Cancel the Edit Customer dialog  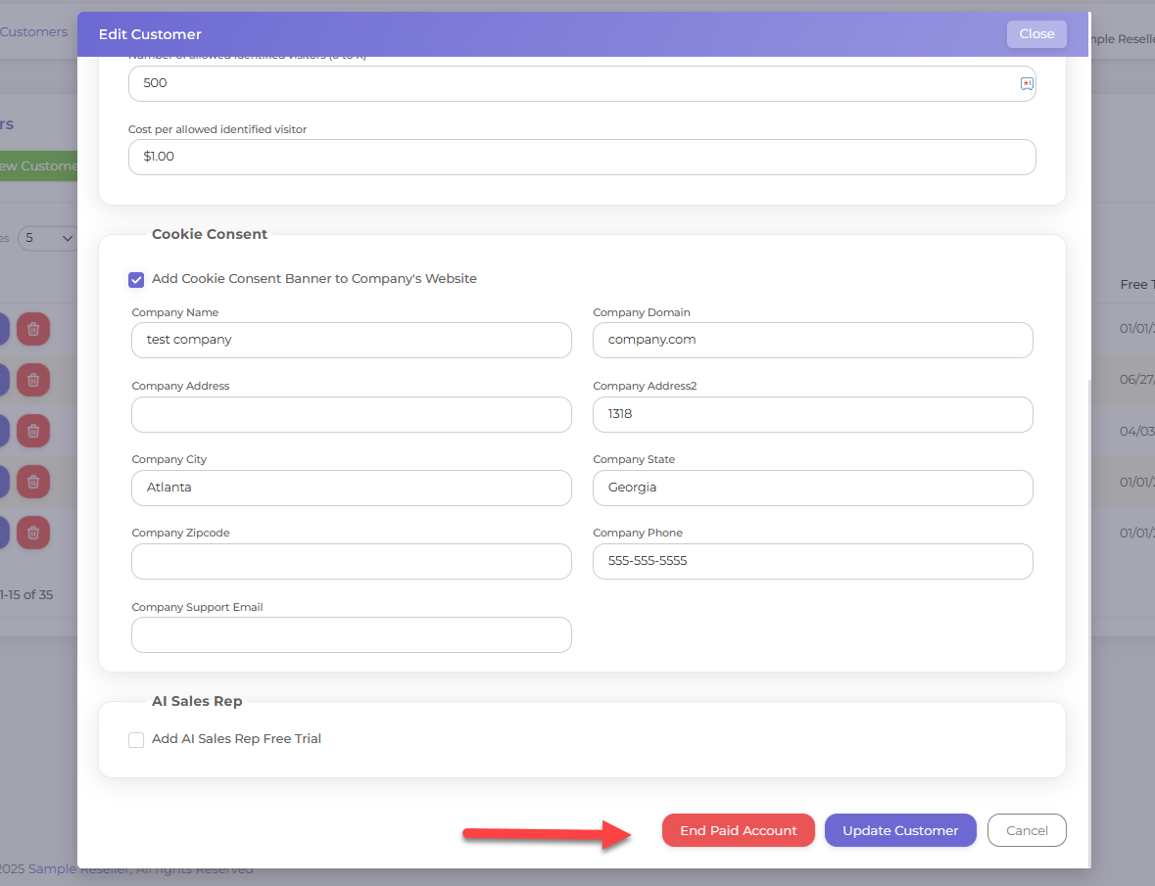tap(1027, 830)
